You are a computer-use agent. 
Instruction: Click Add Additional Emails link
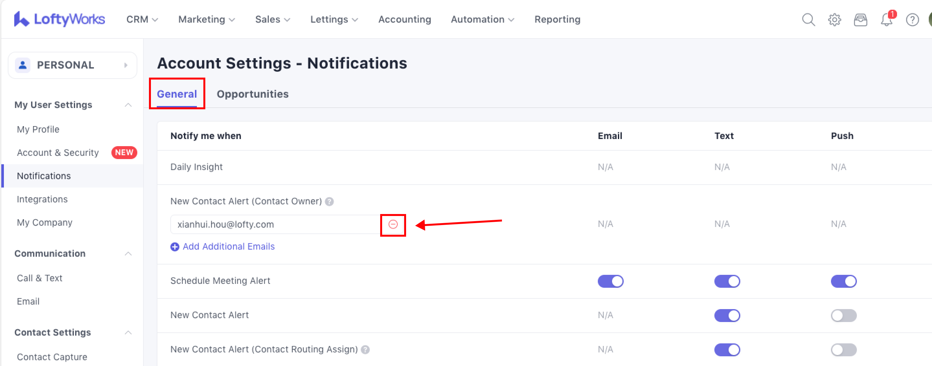(228, 246)
